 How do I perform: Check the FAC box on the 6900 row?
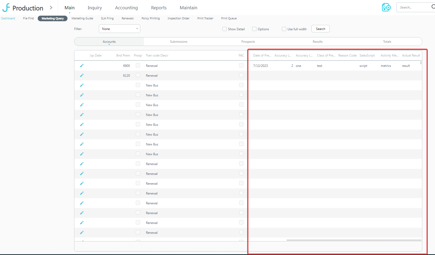pos(241,65)
